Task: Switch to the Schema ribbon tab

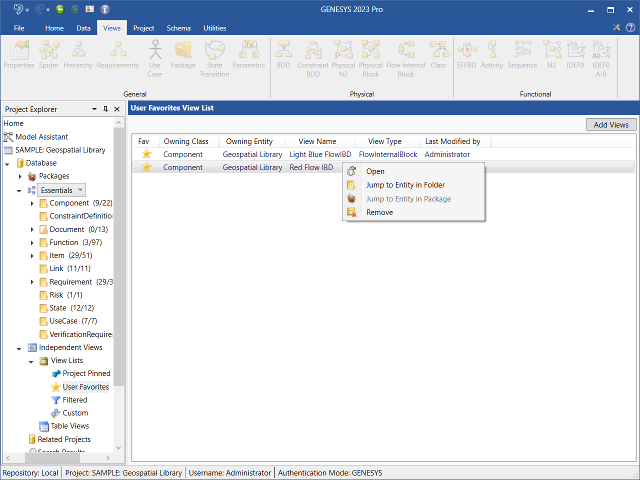Action: [178, 28]
